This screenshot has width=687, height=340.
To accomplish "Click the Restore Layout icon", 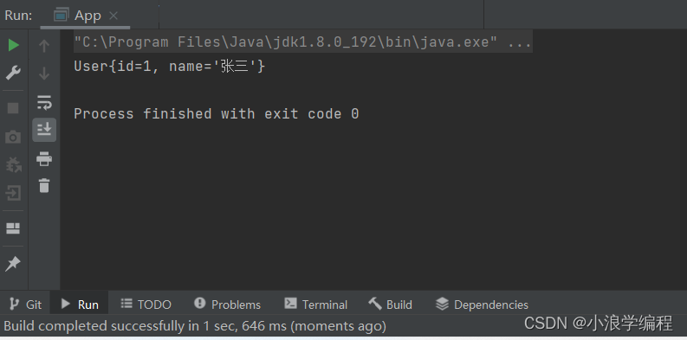I will (13, 228).
